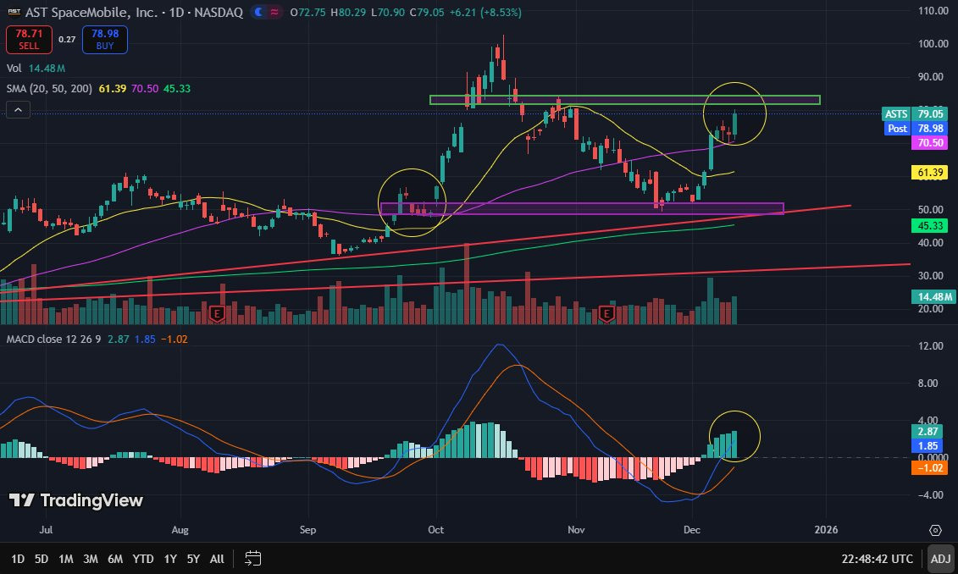Select the Vol 14.48M indicator legend

point(36,69)
